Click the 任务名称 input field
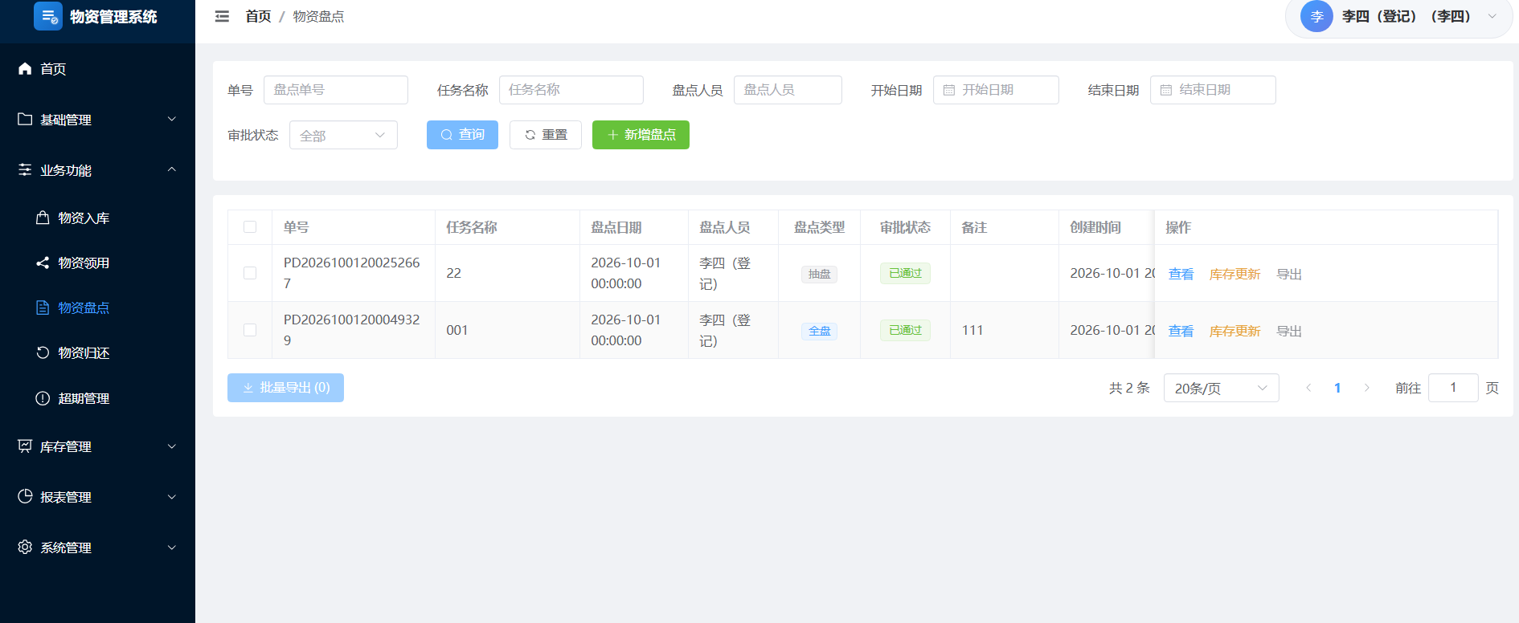Screen dimensions: 1519x623 (571, 90)
